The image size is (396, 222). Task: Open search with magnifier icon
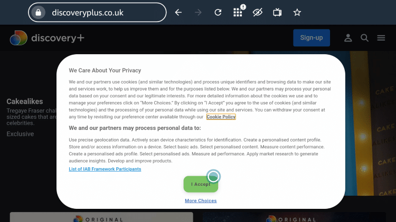pos(364,38)
